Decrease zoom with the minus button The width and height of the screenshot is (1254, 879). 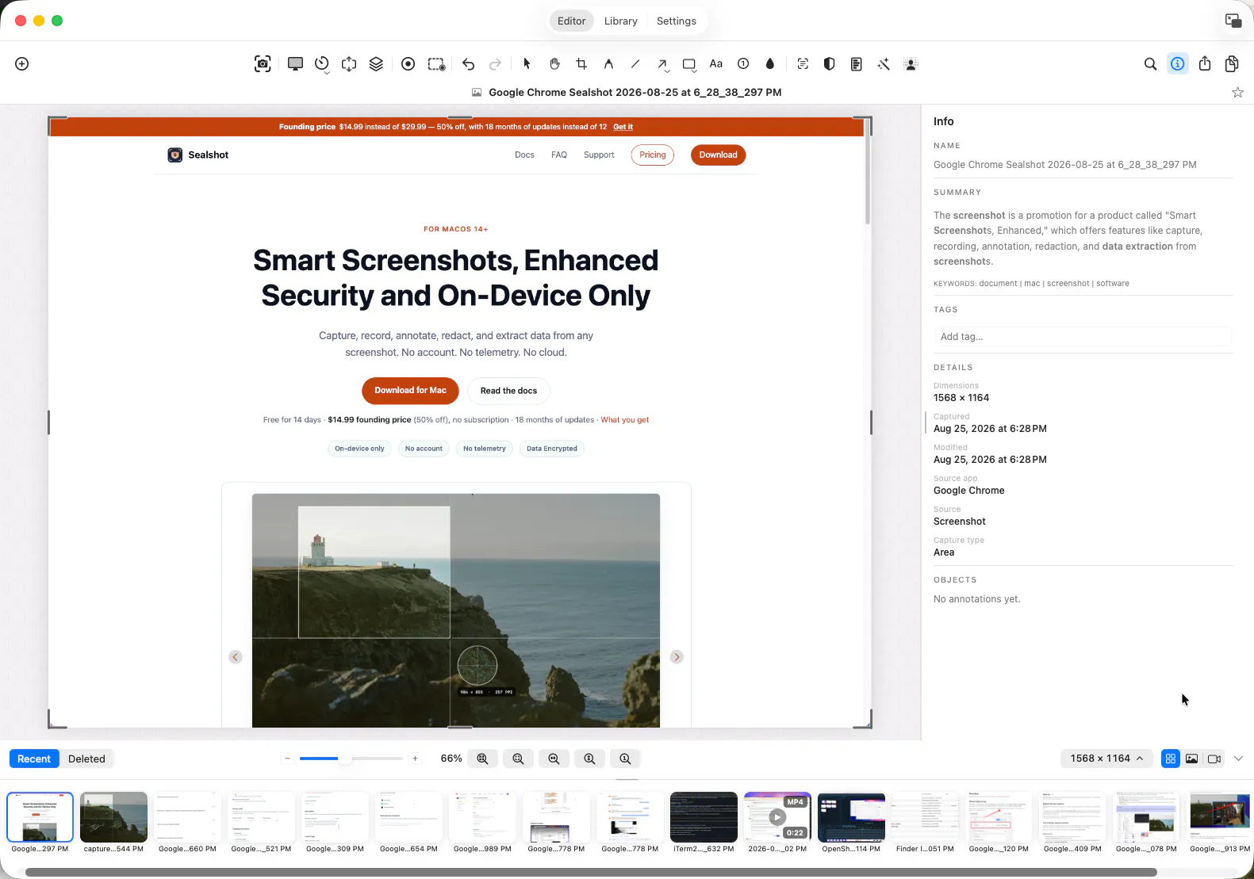pos(287,759)
